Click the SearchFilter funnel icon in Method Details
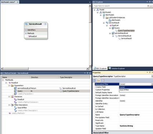 (x=15, y=108)
